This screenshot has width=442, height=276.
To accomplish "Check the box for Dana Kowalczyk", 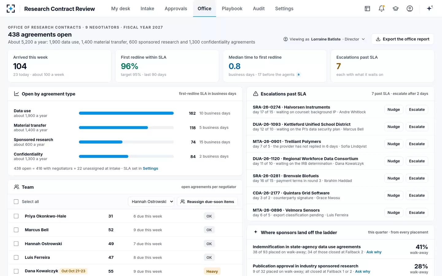I will pyautogui.click(x=16, y=271).
